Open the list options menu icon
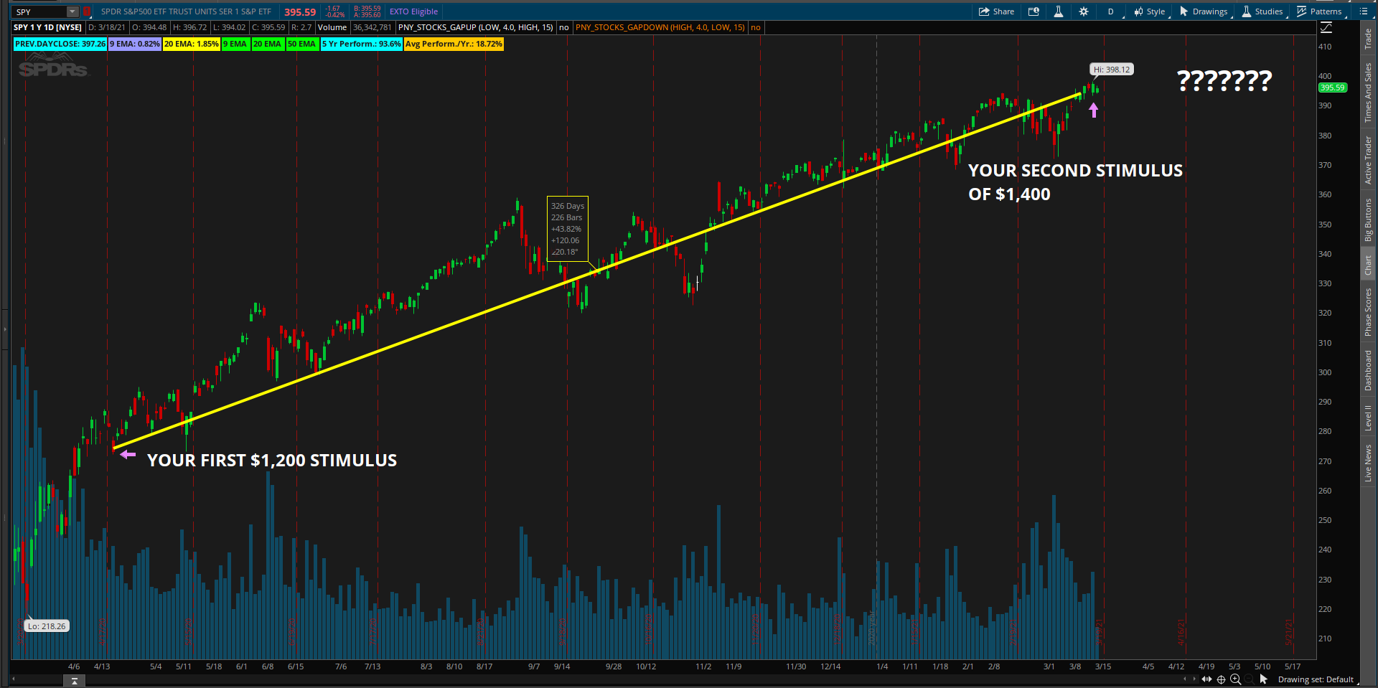The height and width of the screenshot is (688, 1378). (1364, 11)
